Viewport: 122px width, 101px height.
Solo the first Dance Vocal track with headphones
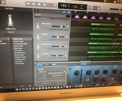[x=45, y=26]
